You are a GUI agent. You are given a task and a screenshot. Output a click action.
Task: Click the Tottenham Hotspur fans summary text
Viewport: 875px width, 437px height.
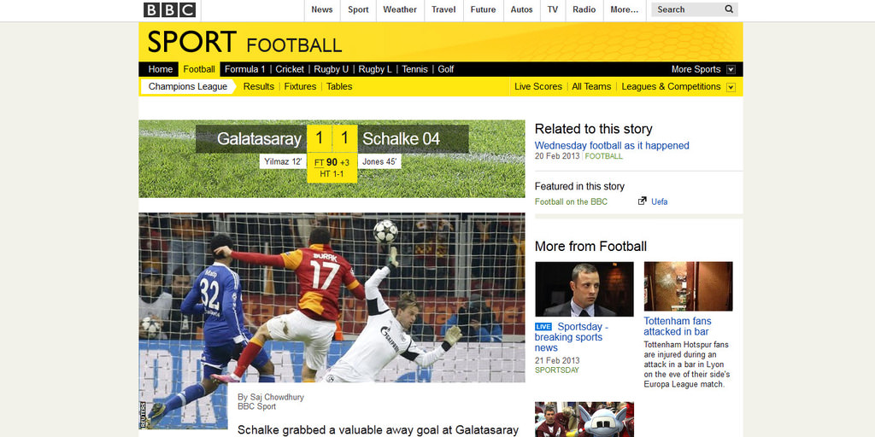pyautogui.click(x=687, y=364)
